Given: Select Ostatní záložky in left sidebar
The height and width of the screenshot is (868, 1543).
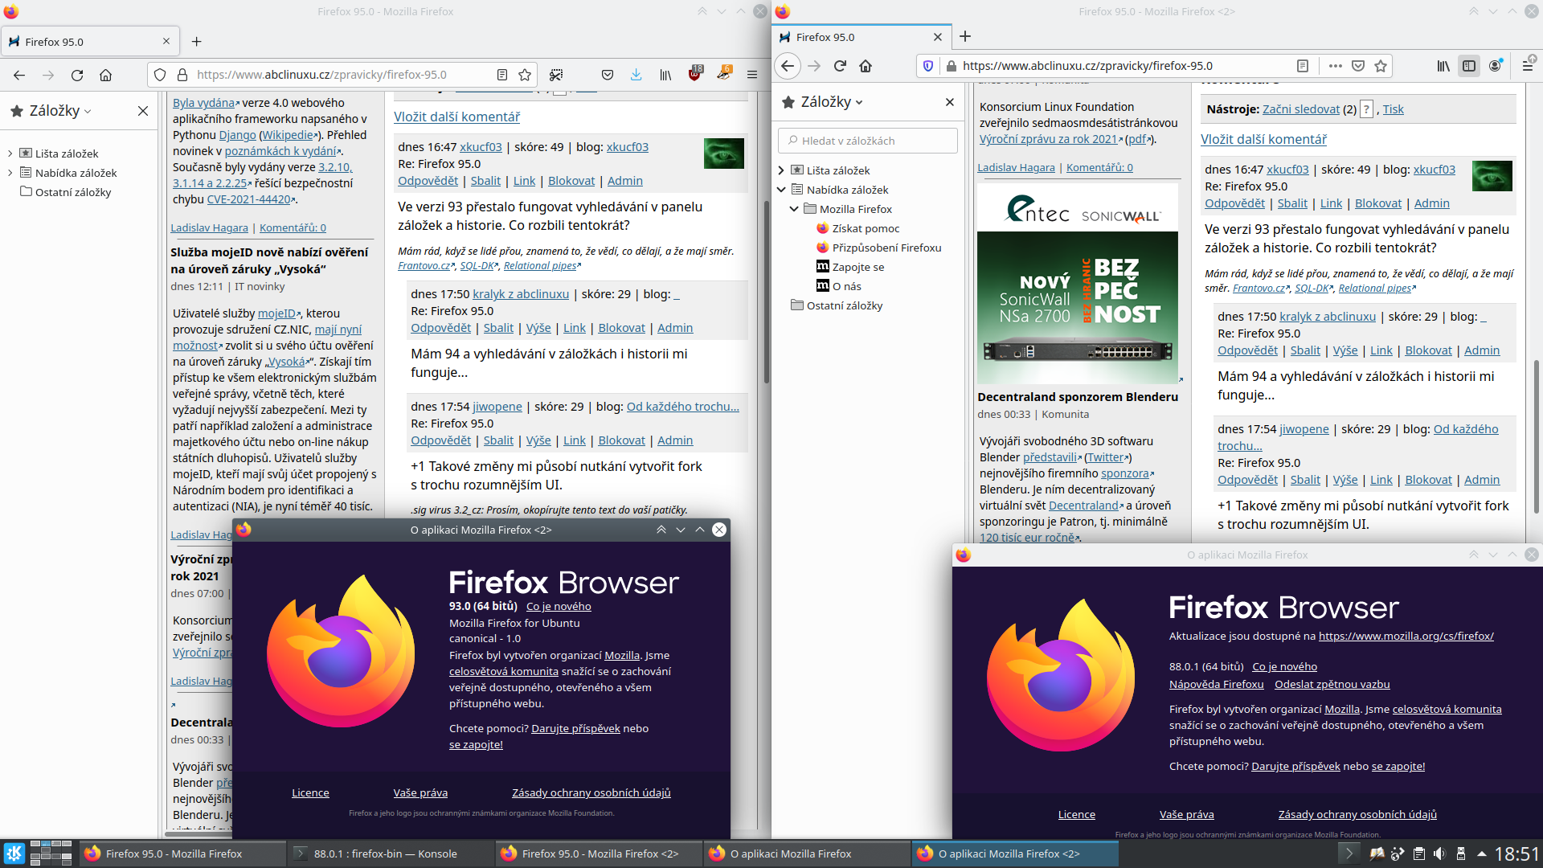Looking at the screenshot, I should coord(73,192).
